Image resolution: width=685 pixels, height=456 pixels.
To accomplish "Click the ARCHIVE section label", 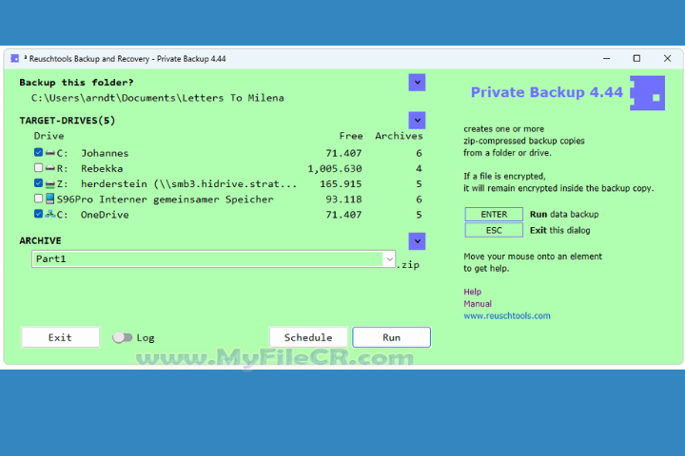I will pos(40,241).
